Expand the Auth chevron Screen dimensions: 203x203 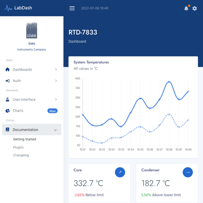click(x=56, y=81)
